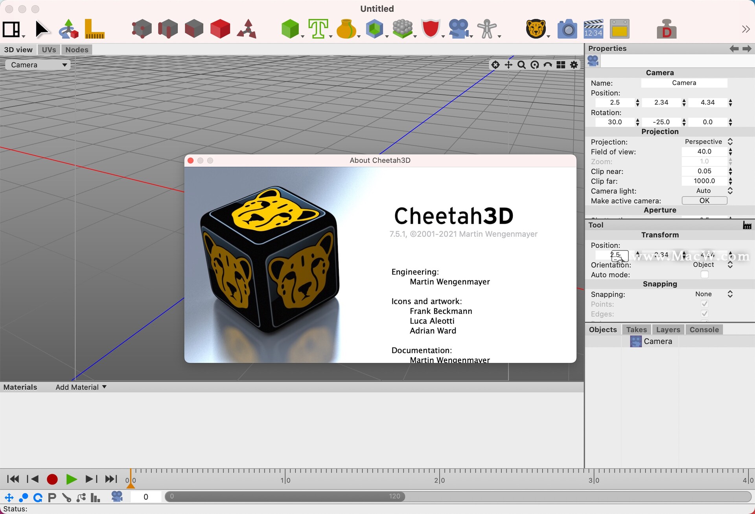The image size is (755, 514).
Task: Open the Layers tab
Action: point(668,330)
